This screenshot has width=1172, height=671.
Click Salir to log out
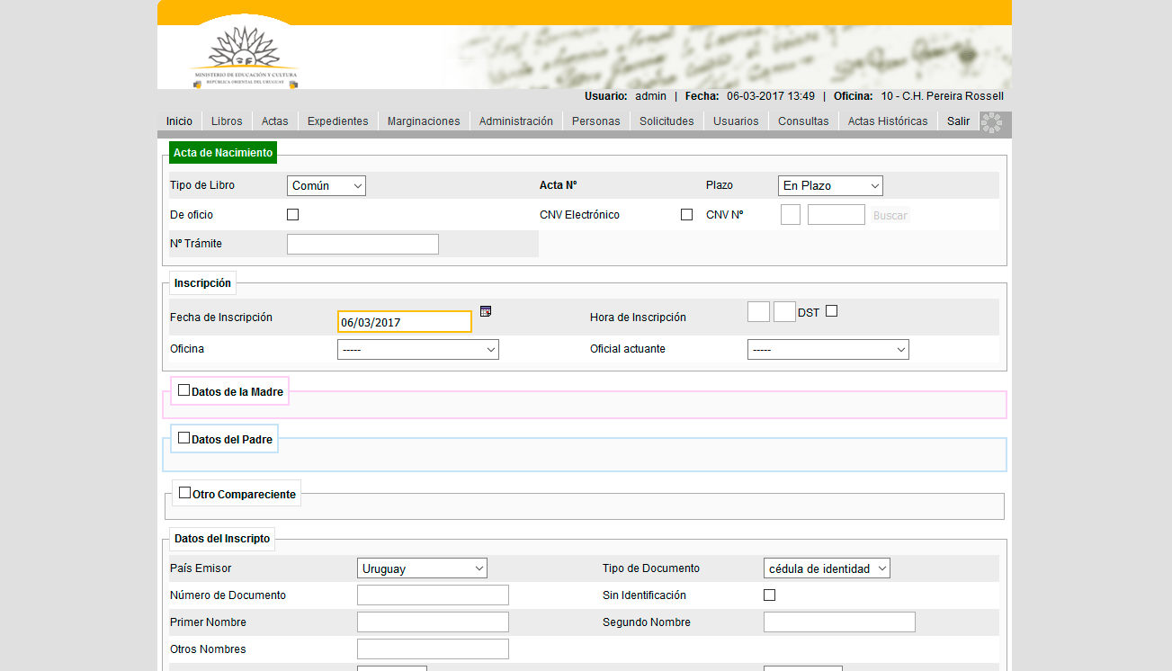958,121
